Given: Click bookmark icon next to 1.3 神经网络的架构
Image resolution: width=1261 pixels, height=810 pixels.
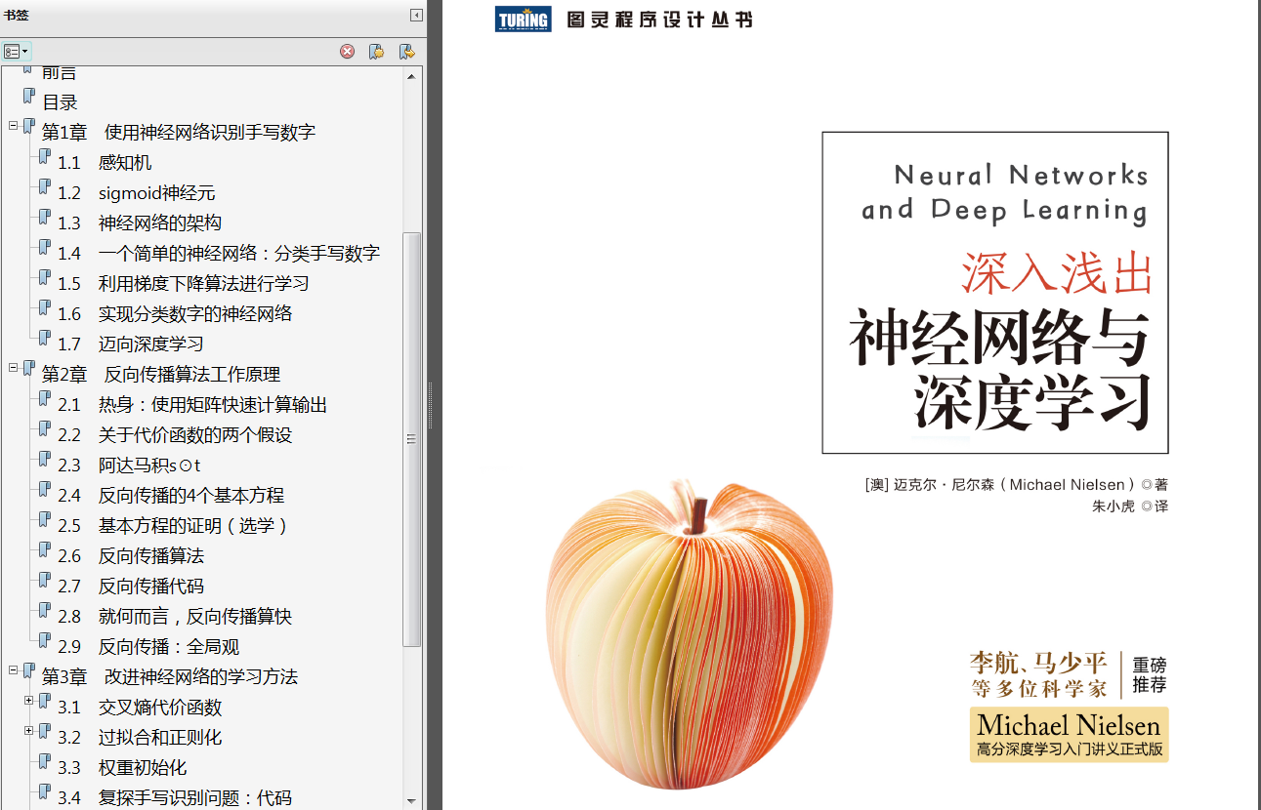Looking at the screenshot, I should [x=45, y=218].
